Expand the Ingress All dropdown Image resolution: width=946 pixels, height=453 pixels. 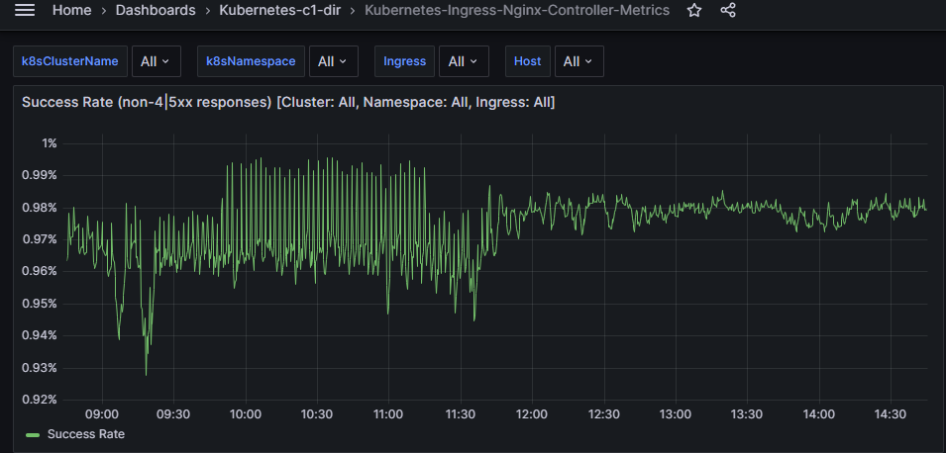(463, 61)
